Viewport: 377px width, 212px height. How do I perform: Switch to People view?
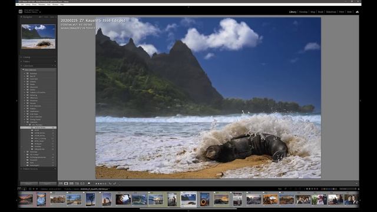tap(82, 183)
